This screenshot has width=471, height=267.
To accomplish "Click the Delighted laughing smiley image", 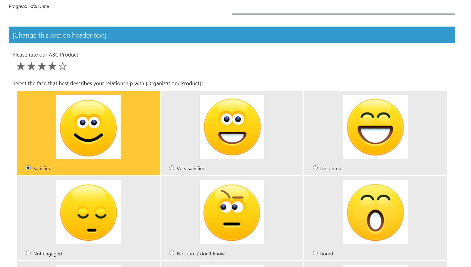I will click(375, 127).
